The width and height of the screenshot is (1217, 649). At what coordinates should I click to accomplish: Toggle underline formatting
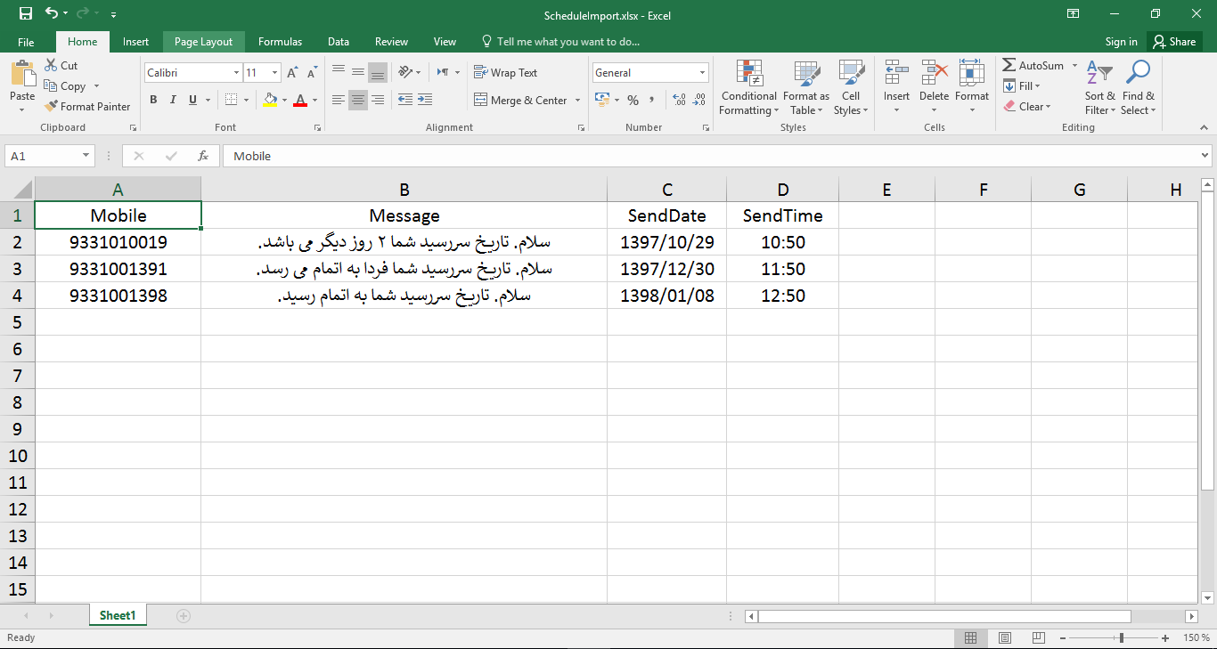pyautogui.click(x=191, y=99)
